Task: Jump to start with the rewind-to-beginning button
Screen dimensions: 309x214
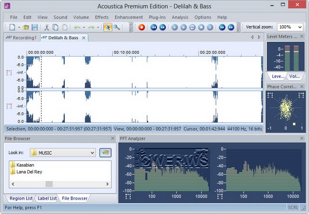Action: point(153,27)
